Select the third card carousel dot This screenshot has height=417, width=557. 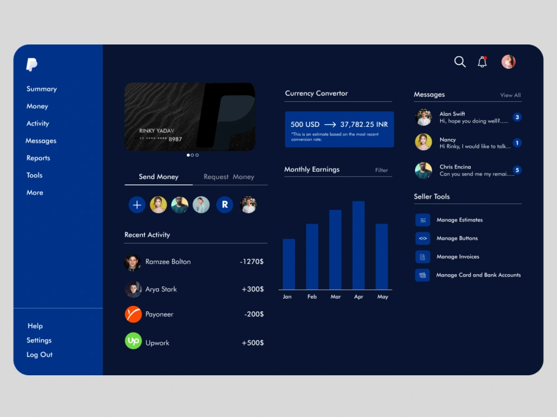click(x=197, y=155)
